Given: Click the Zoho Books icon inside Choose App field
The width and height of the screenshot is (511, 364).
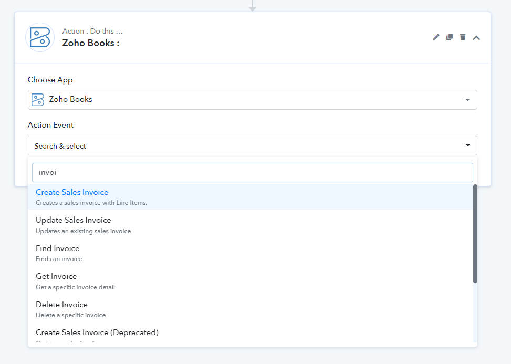Looking at the screenshot, I should coord(38,100).
